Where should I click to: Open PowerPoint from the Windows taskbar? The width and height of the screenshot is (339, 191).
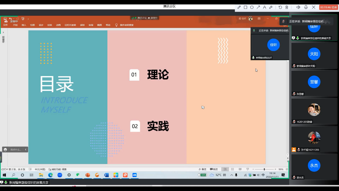click(x=88, y=175)
